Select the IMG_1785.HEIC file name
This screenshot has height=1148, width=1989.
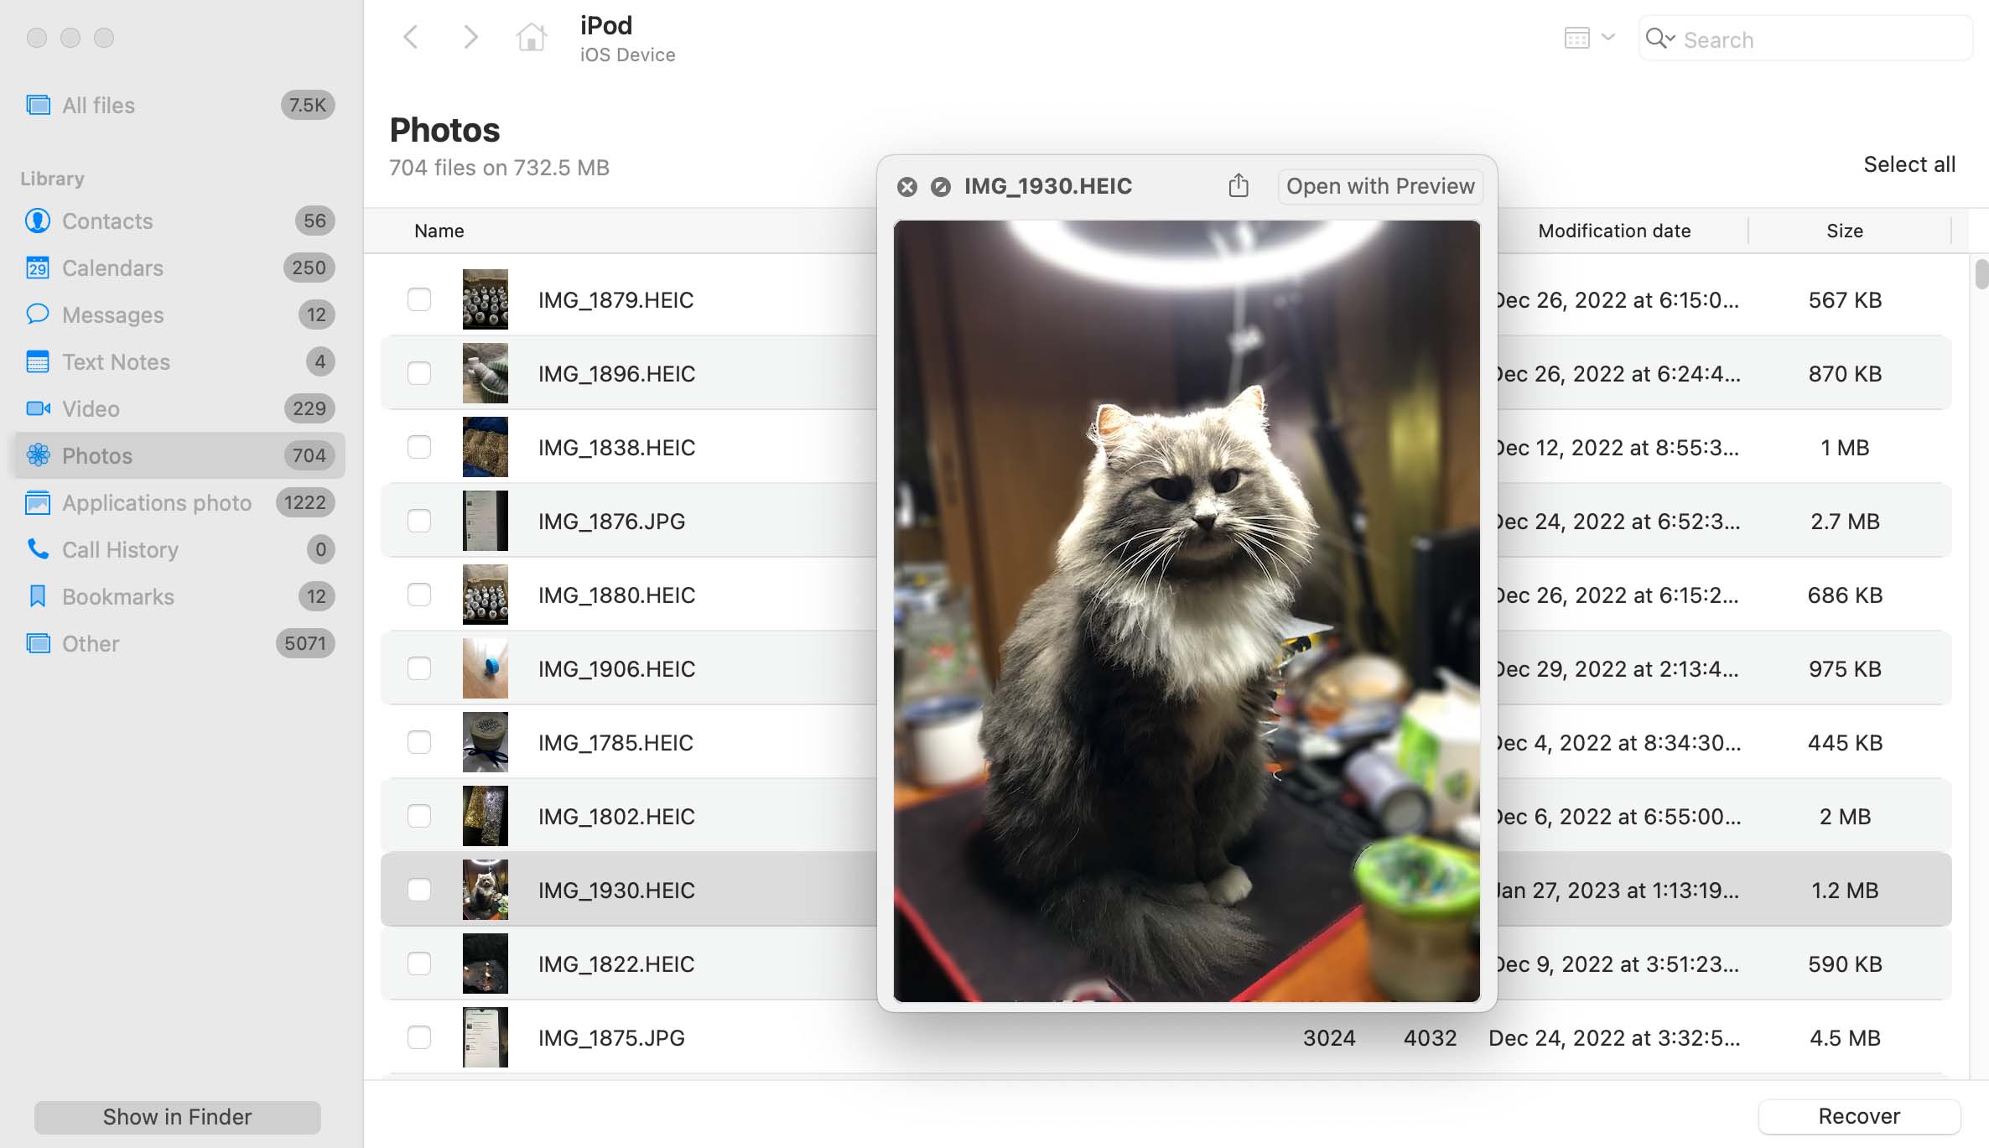(615, 742)
